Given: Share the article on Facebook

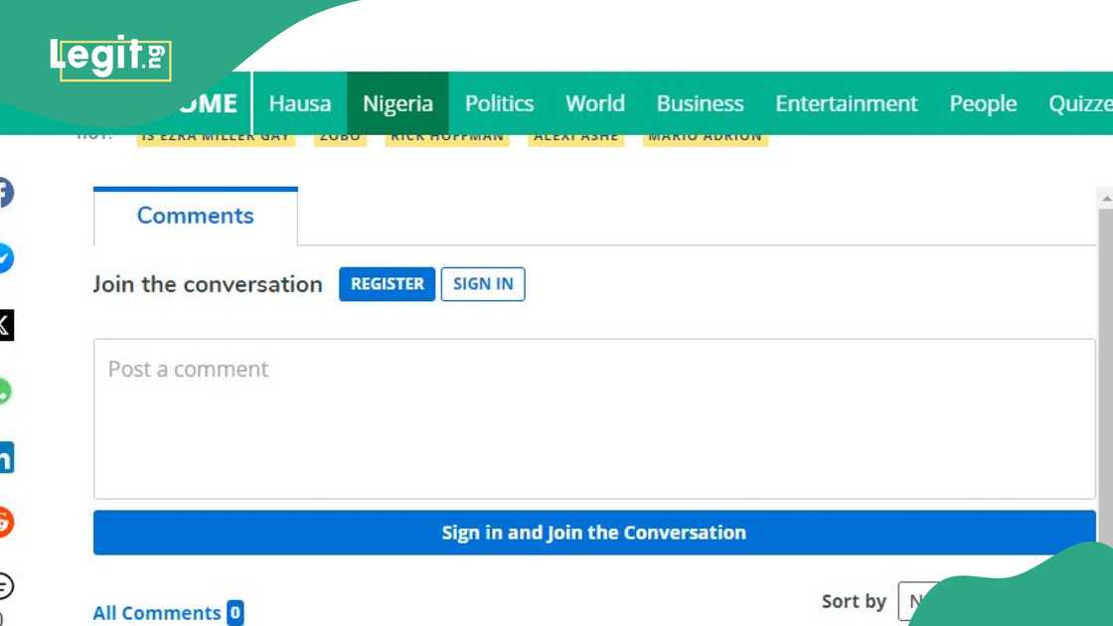Looking at the screenshot, I should coord(5,194).
